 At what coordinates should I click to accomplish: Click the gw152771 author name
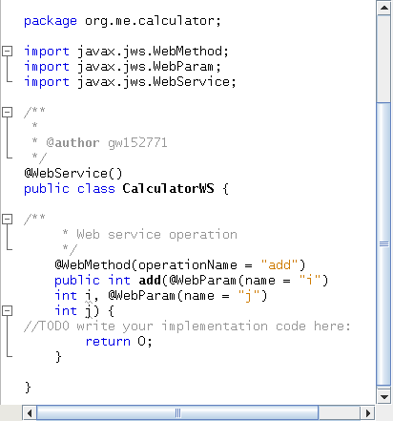(137, 143)
